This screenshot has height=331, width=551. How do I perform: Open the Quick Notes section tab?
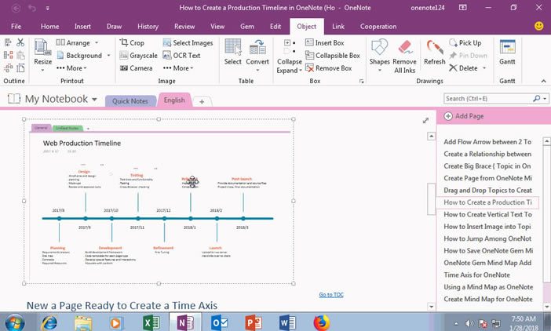(x=130, y=101)
